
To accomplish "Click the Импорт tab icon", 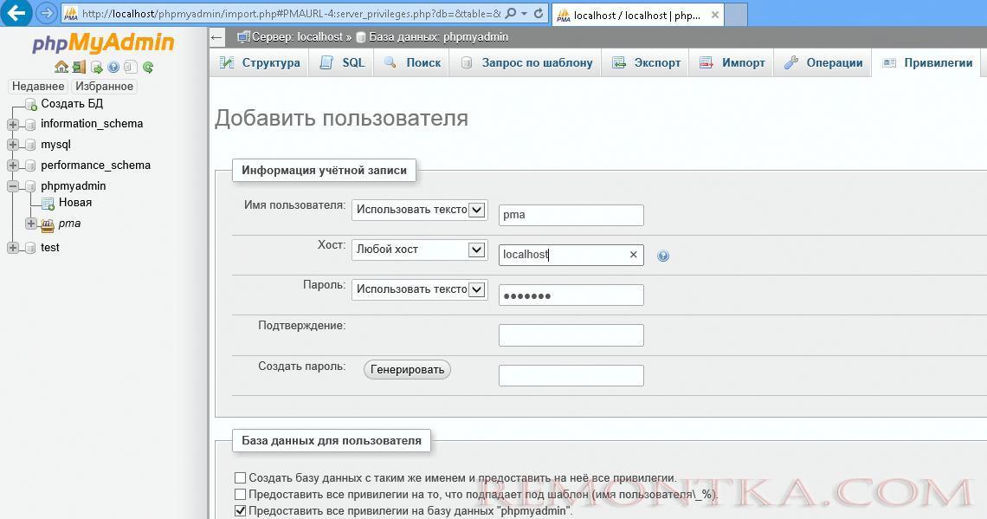I will click(x=706, y=62).
